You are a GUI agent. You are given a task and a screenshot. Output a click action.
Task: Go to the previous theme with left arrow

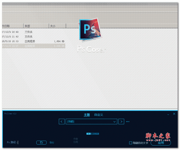(61, 121)
